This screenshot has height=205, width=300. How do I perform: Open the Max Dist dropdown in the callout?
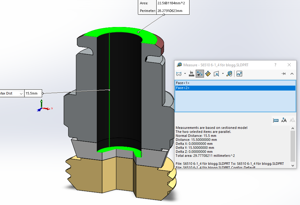pyautogui.click(x=21, y=93)
